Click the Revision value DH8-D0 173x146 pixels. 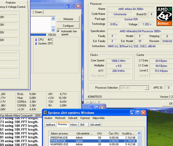tap(167, 41)
